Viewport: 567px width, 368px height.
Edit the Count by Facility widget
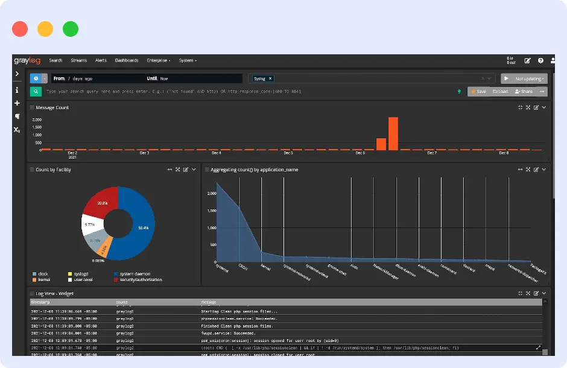pyautogui.click(x=186, y=170)
